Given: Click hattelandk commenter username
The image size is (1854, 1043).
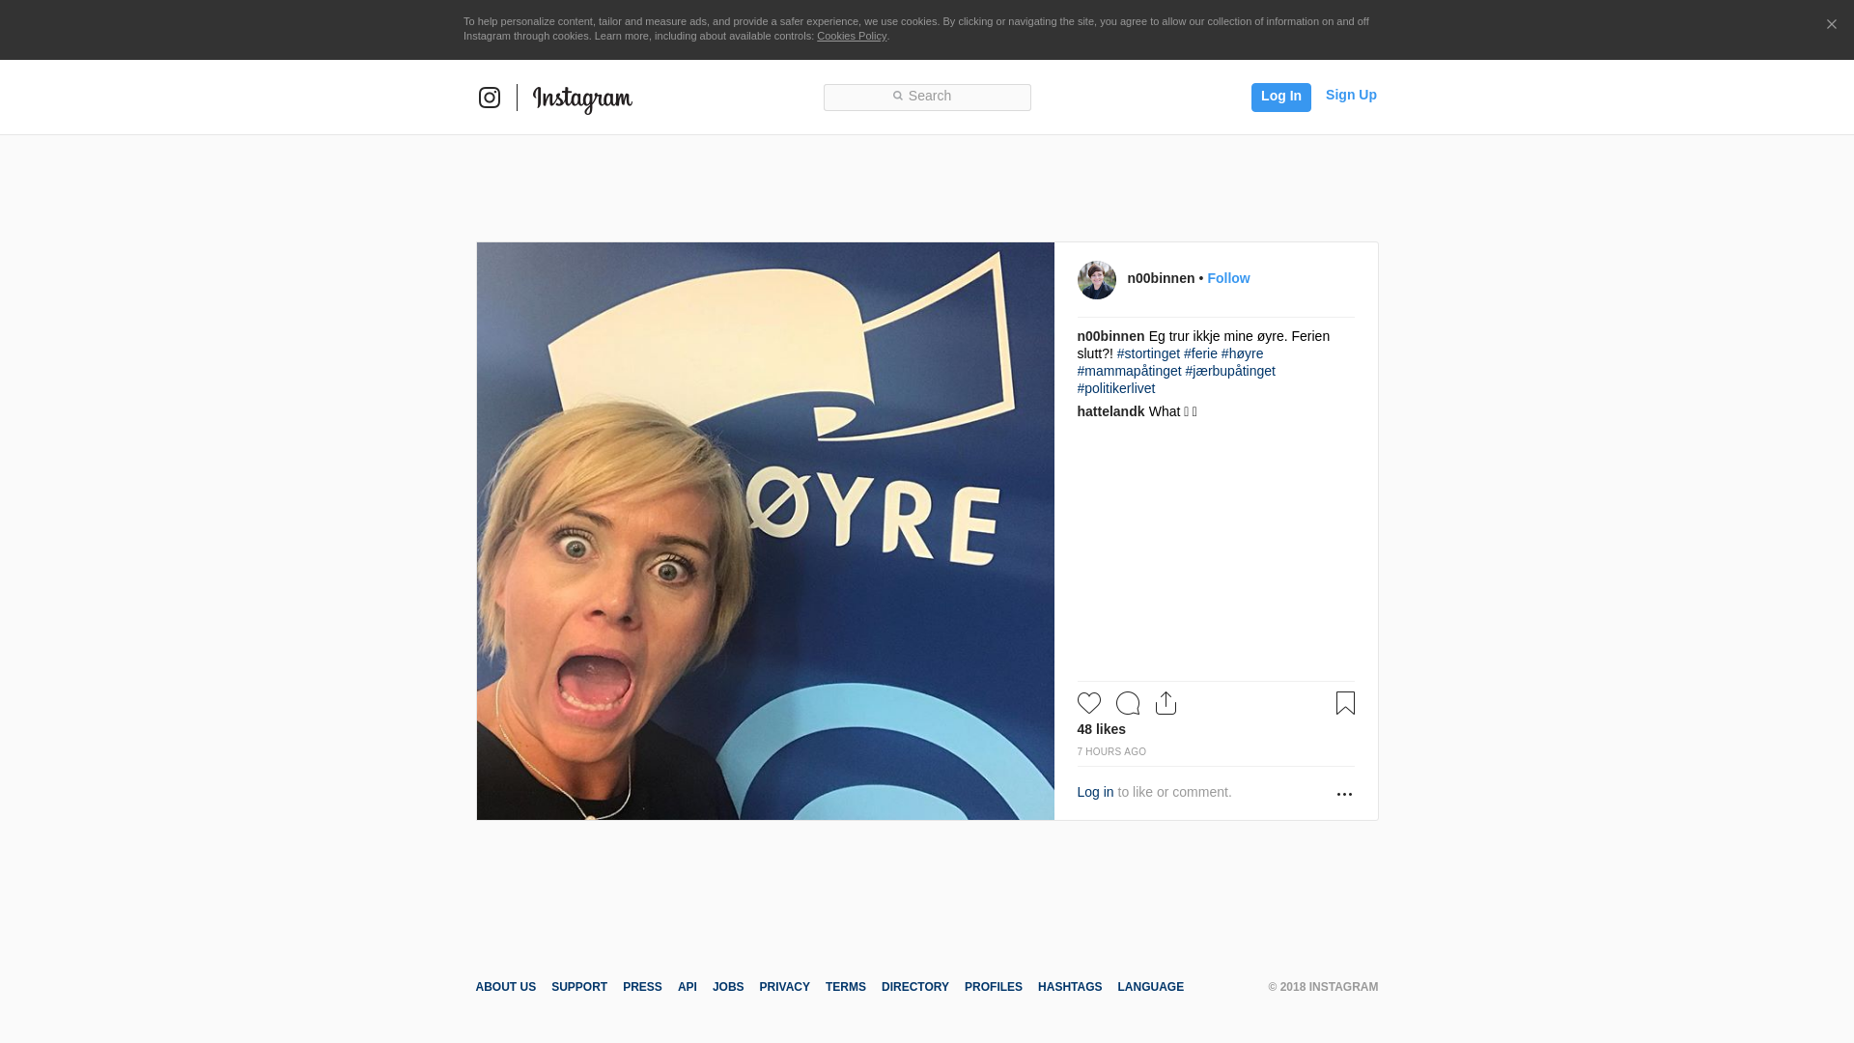Looking at the screenshot, I should coord(1110,411).
